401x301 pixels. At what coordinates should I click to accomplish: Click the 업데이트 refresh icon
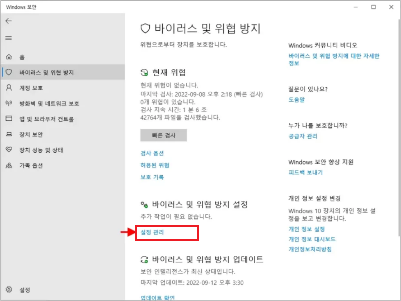point(144,260)
